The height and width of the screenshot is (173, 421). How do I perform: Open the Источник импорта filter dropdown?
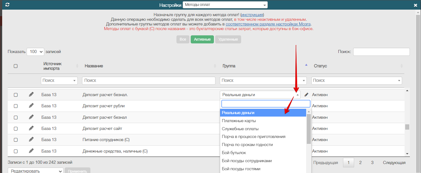click(59, 80)
